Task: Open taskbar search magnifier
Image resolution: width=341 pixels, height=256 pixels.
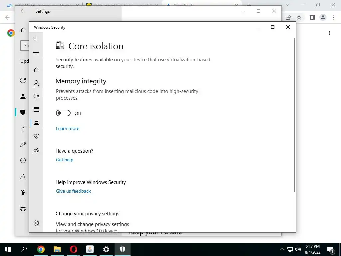Action: [24, 249]
